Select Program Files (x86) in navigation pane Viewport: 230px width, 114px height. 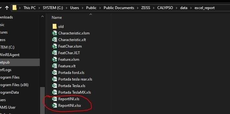[x=14, y=85]
